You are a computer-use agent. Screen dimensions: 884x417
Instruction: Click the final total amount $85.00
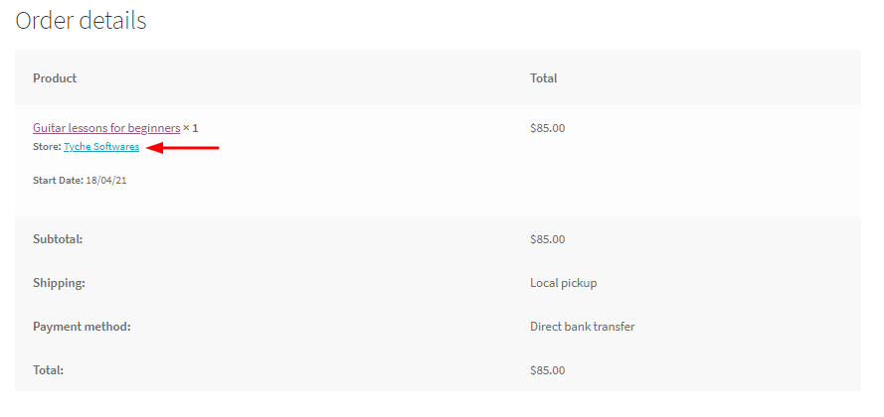548,370
